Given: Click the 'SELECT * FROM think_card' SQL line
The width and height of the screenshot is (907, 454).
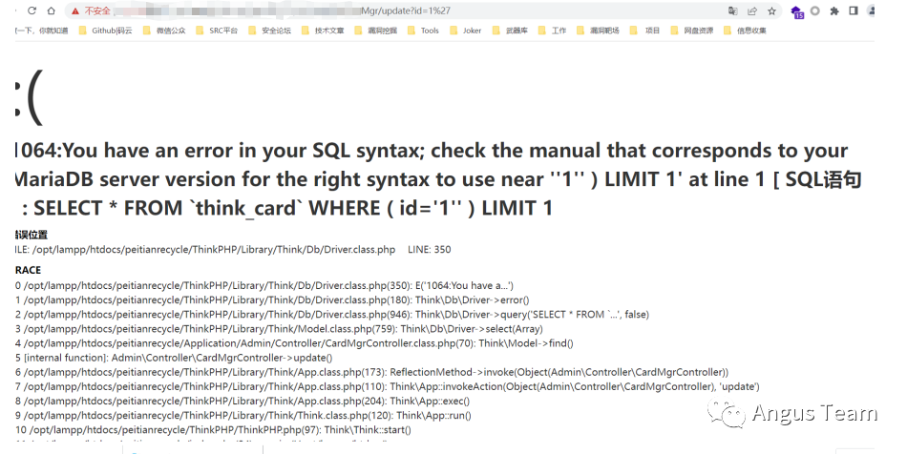Looking at the screenshot, I should [x=287, y=208].
